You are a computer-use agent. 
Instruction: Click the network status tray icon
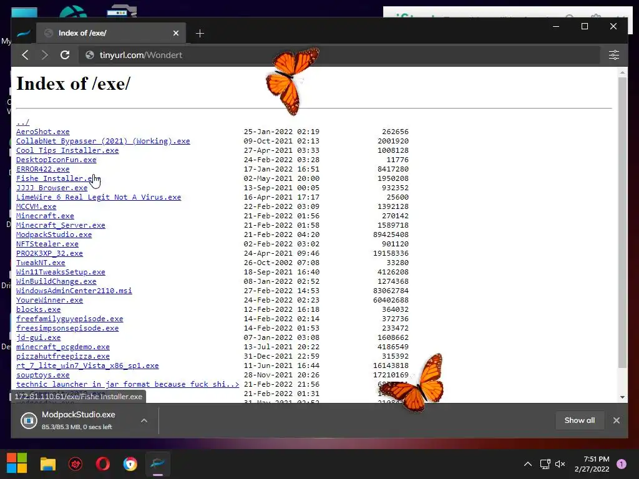[x=545, y=464]
